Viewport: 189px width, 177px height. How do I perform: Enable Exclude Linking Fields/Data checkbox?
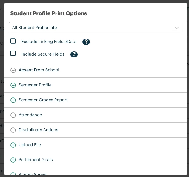(13, 41)
